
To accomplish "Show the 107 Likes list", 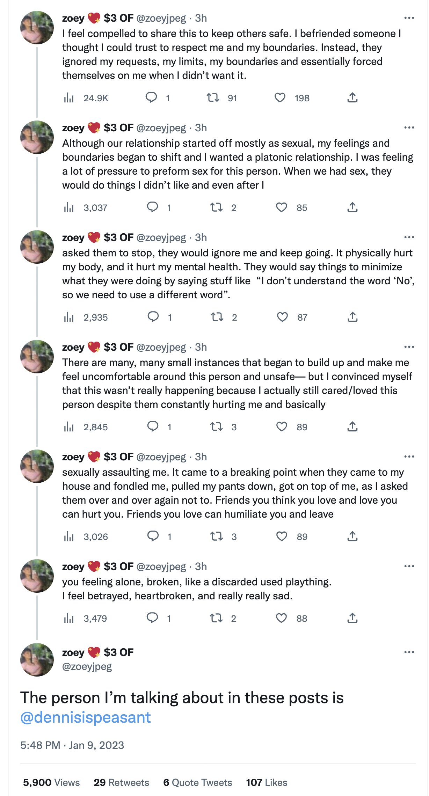I will [267, 783].
